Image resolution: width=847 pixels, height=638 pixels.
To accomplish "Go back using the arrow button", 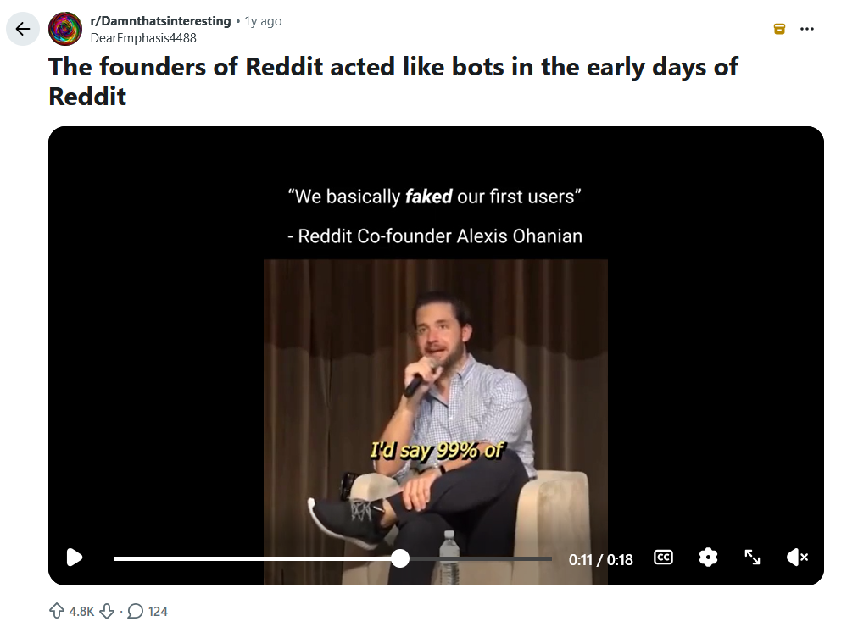I will 22,28.
